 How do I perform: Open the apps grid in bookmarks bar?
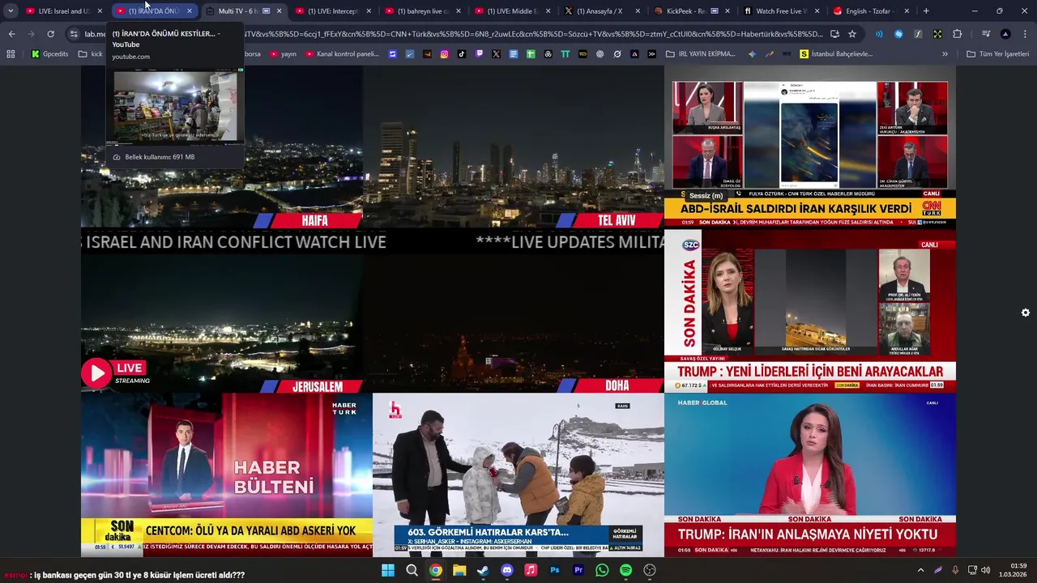point(11,54)
